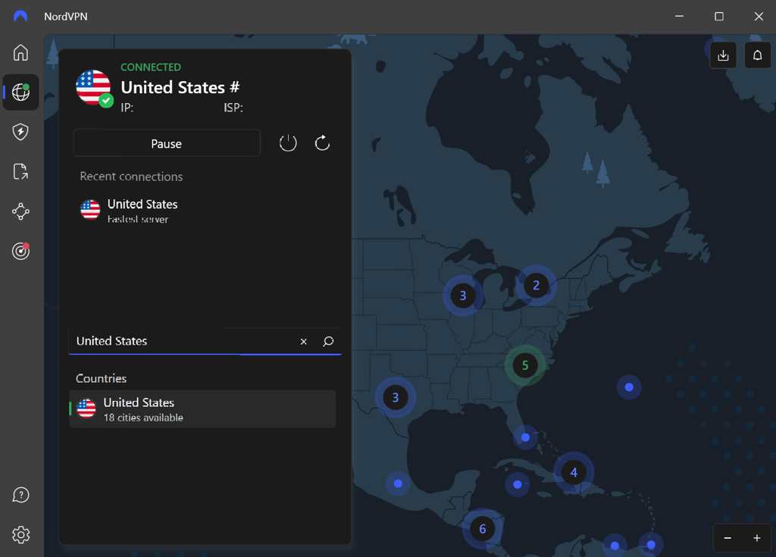Open notifications bell icon
This screenshot has width=776, height=557.
(757, 55)
